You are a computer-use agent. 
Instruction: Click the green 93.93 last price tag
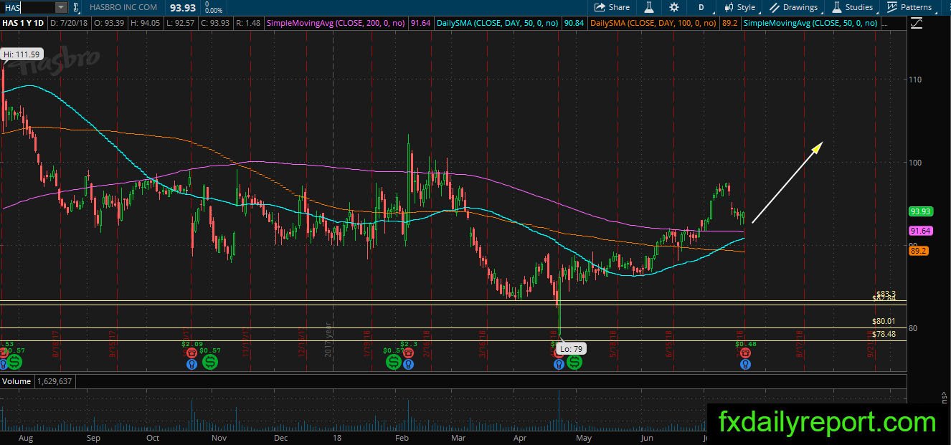920,211
